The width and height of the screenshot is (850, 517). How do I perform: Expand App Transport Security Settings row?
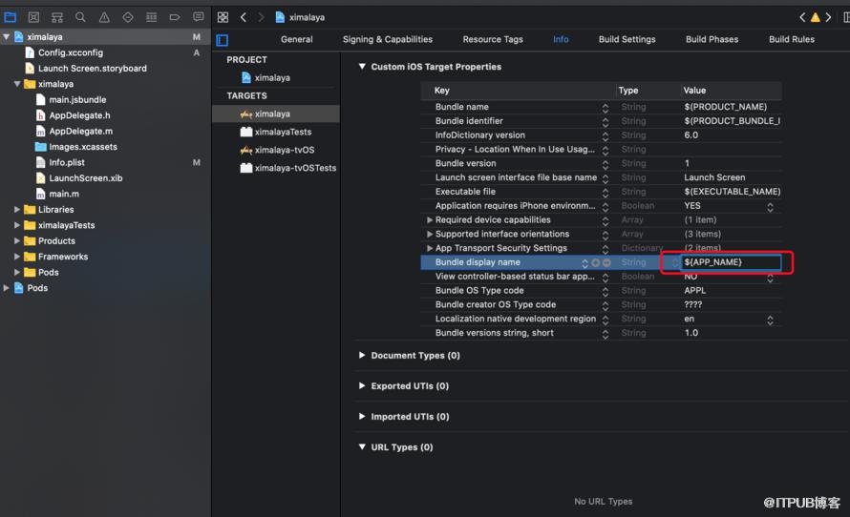(430, 249)
